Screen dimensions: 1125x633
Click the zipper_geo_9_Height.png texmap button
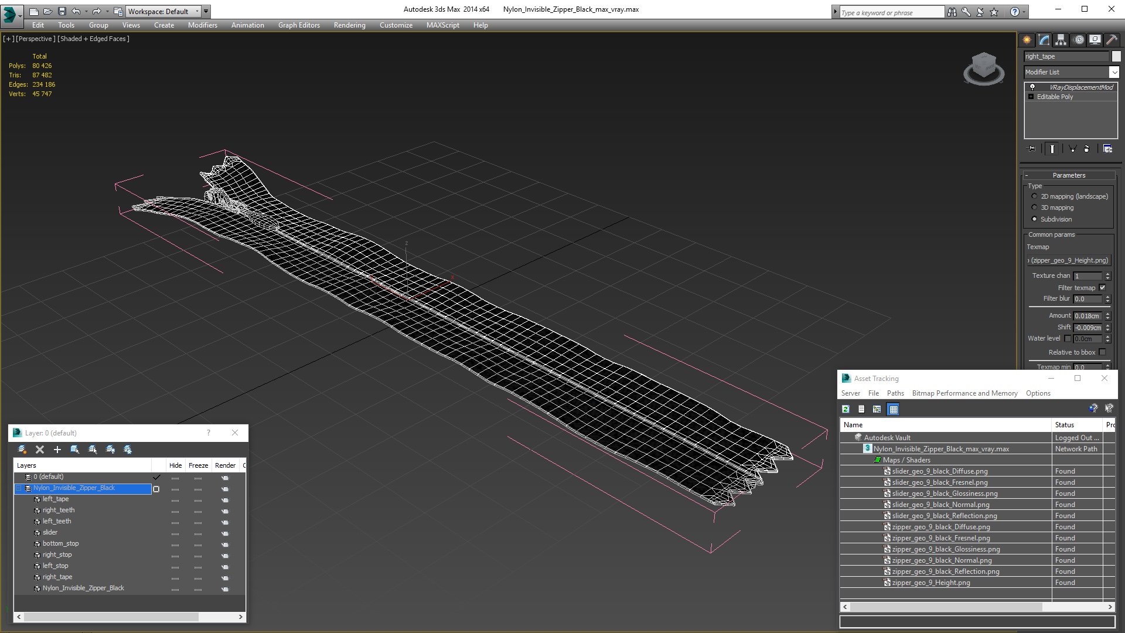click(1069, 260)
